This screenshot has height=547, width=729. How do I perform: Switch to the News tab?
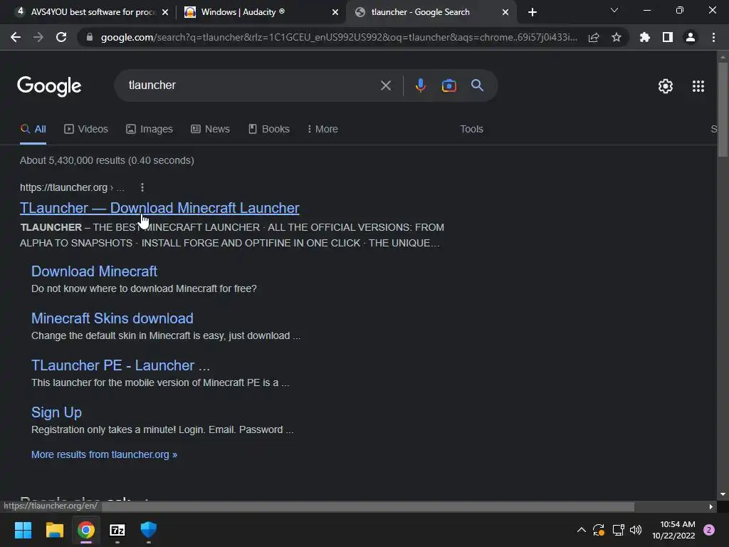tap(210, 130)
